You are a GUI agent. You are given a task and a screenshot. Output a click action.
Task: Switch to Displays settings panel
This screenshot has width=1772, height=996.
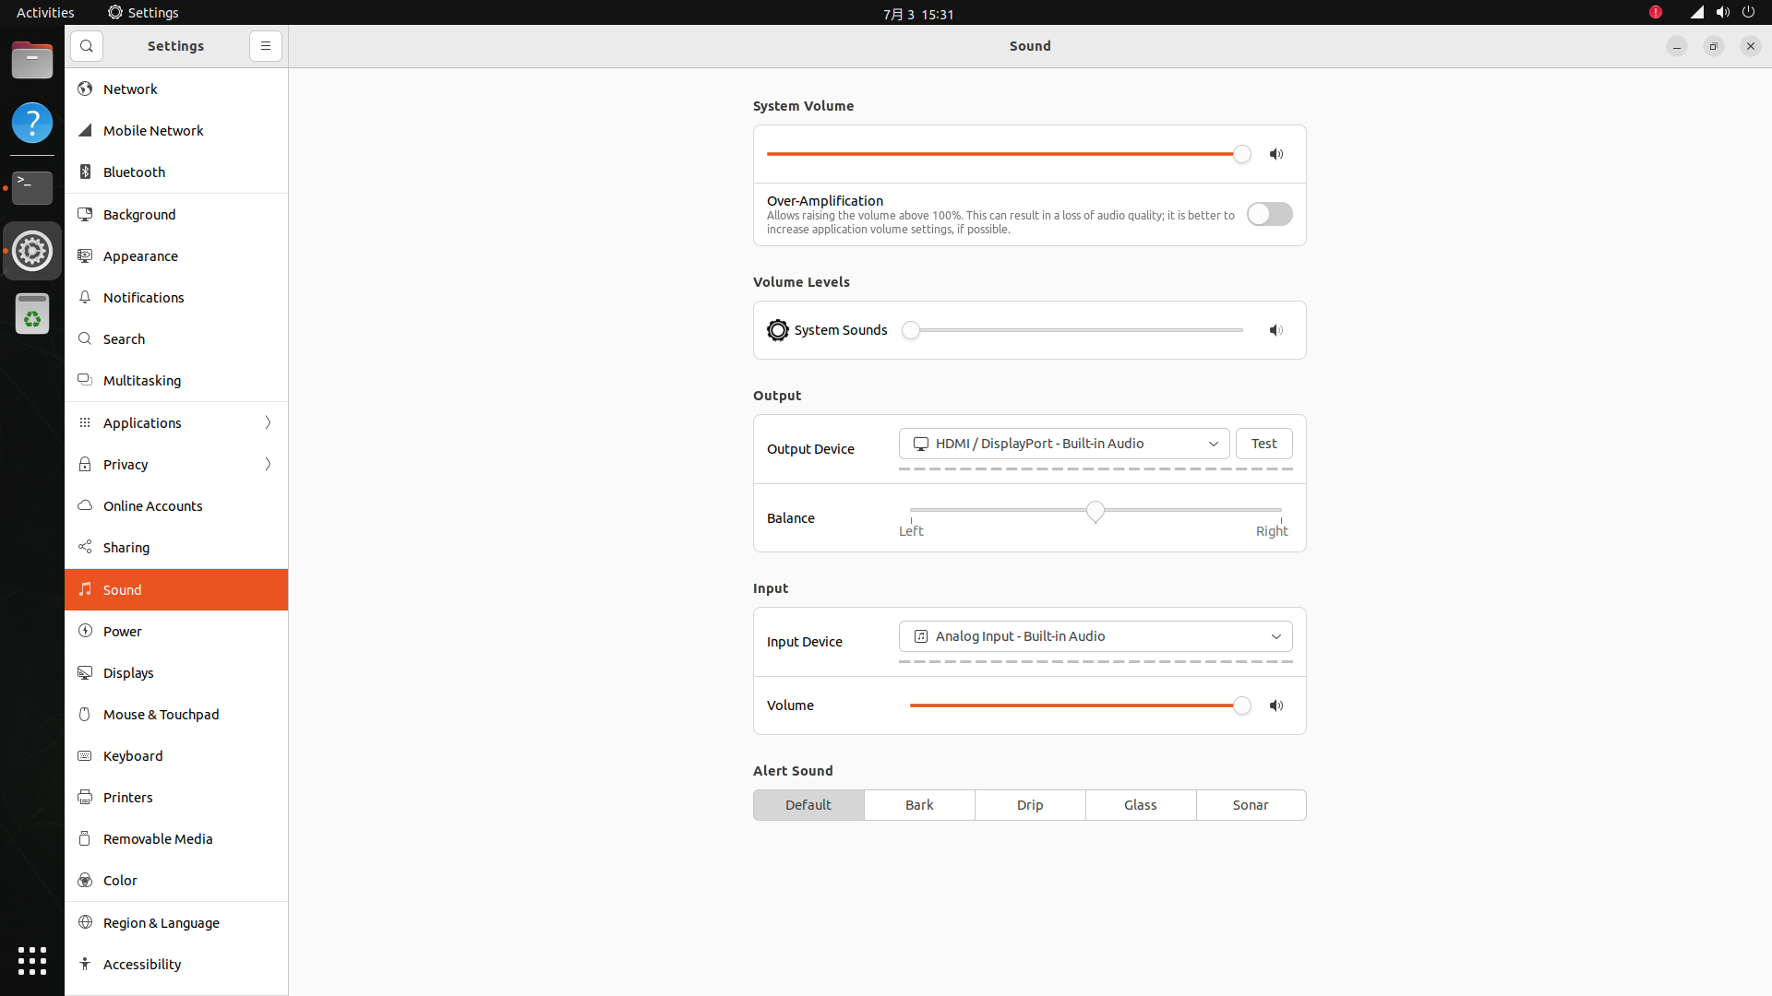point(128,673)
